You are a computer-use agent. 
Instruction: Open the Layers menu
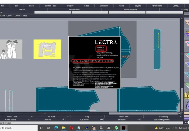[138, 6]
